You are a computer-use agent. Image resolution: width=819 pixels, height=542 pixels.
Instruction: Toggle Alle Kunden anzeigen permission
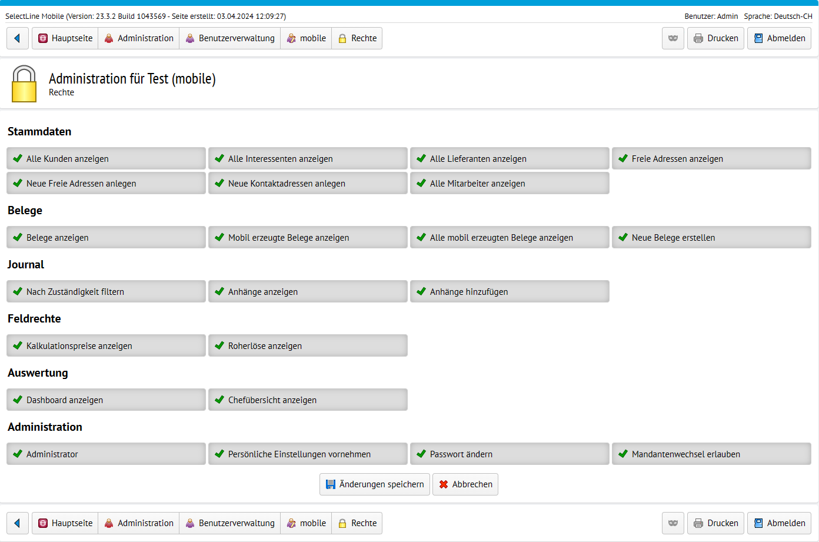106,159
